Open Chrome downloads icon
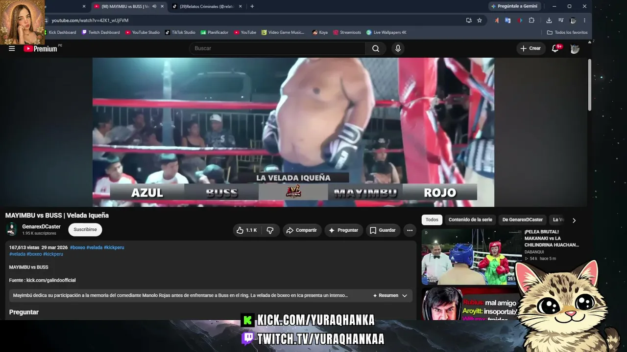 coord(549,20)
